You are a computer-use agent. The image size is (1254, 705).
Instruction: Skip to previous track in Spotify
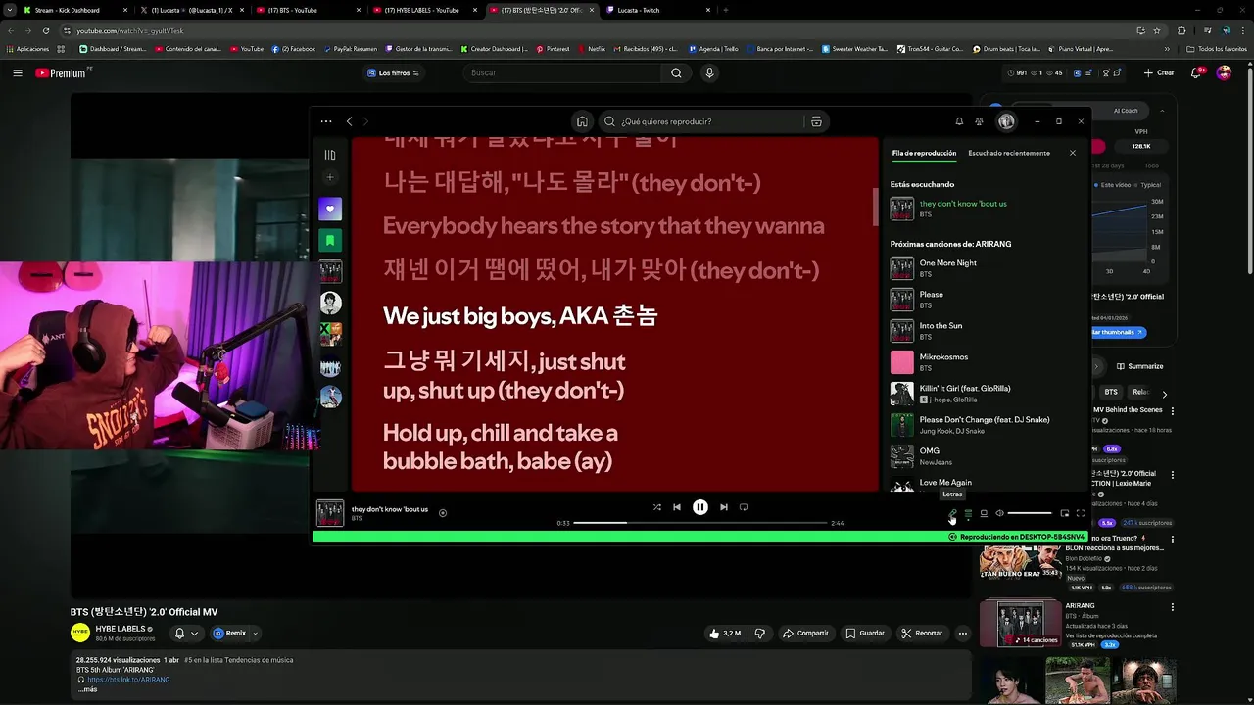tap(677, 507)
